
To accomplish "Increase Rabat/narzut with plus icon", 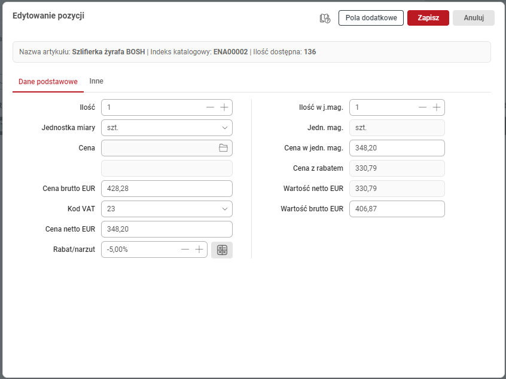I will point(199,249).
